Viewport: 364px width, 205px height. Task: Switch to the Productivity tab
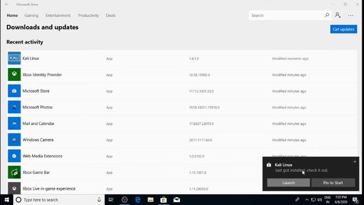coord(88,15)
